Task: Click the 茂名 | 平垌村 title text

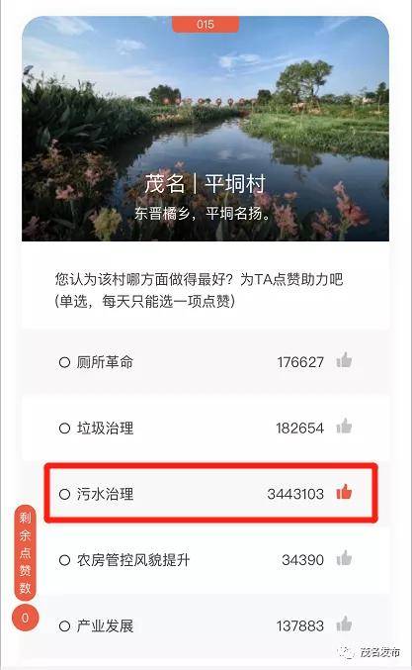Action: coord(206,184)
